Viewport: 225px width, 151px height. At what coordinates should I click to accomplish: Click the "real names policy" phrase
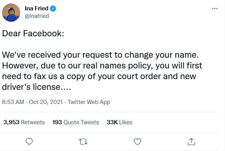pos(118,66)
